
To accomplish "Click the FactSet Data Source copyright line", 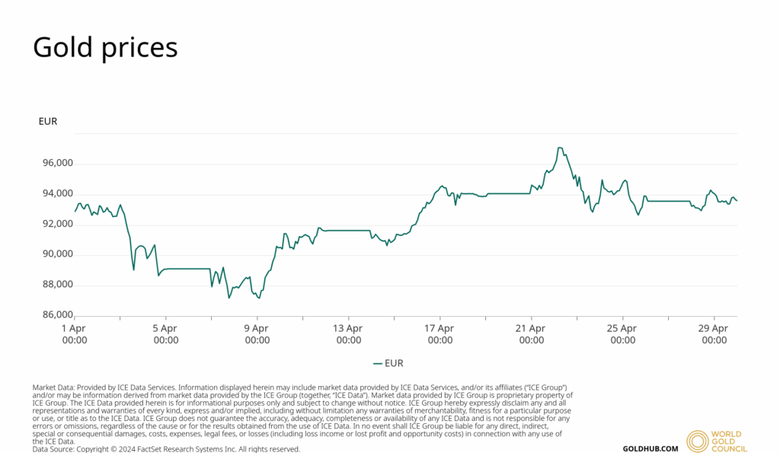I will click(166, 449).
